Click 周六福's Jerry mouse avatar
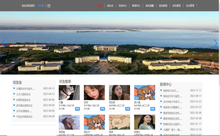The image size is (220, 136). 144,93
